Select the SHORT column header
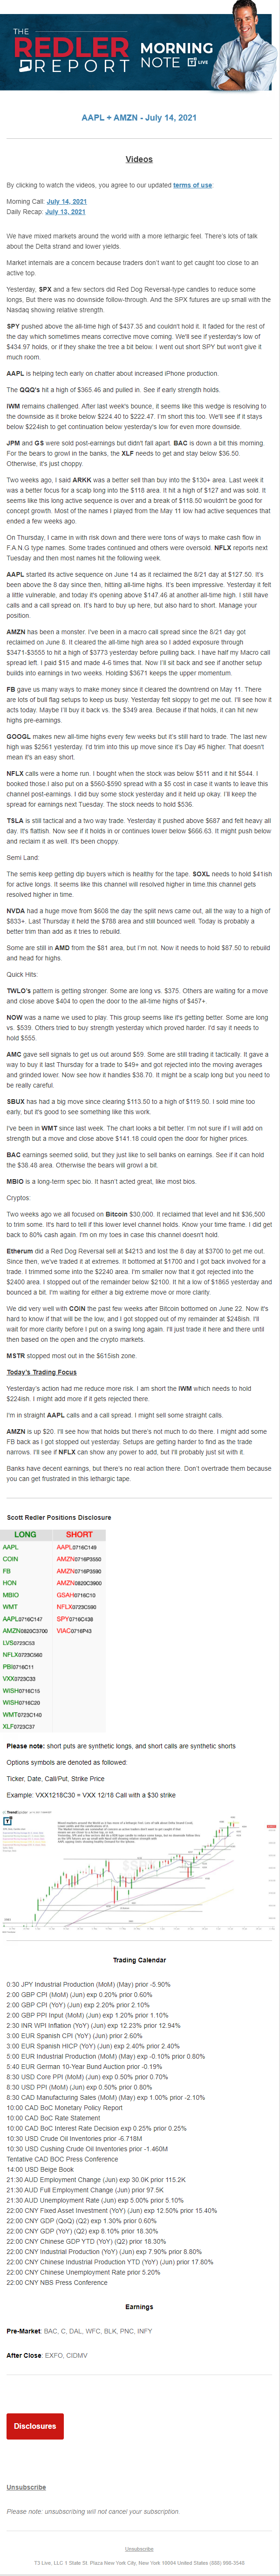This screenshot has height=2576, width=280. (79, 1534)
